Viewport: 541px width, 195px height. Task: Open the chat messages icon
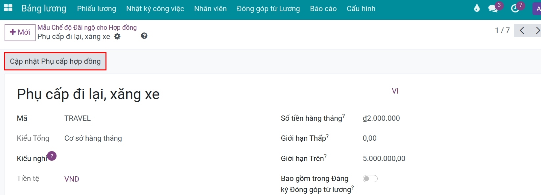493,9
